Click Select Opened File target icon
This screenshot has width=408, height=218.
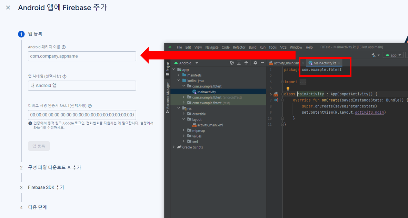pyautogui.click(x=231, y=63)
